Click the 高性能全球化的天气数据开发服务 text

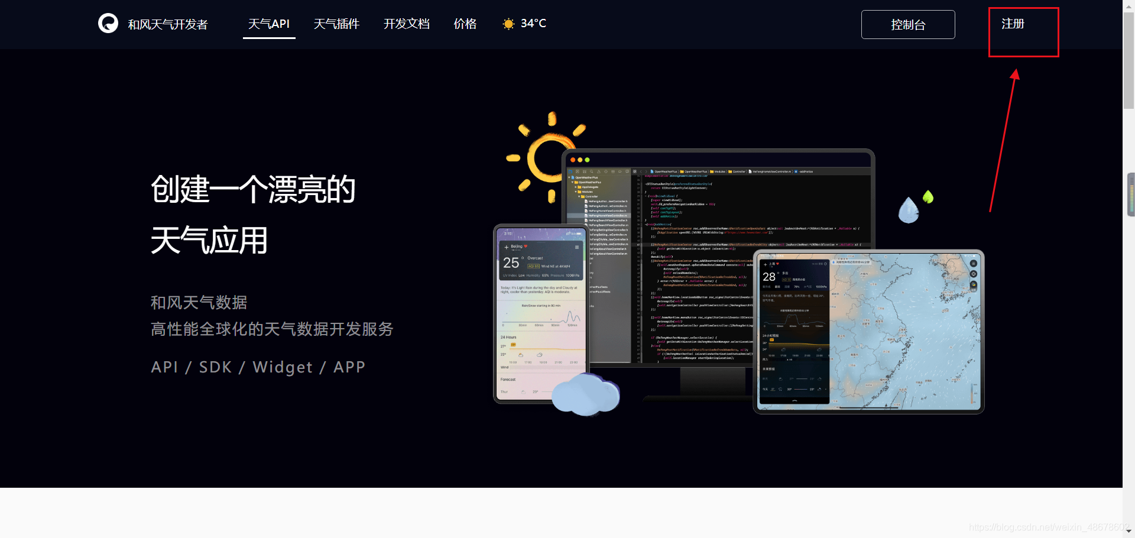coord(272,329)
